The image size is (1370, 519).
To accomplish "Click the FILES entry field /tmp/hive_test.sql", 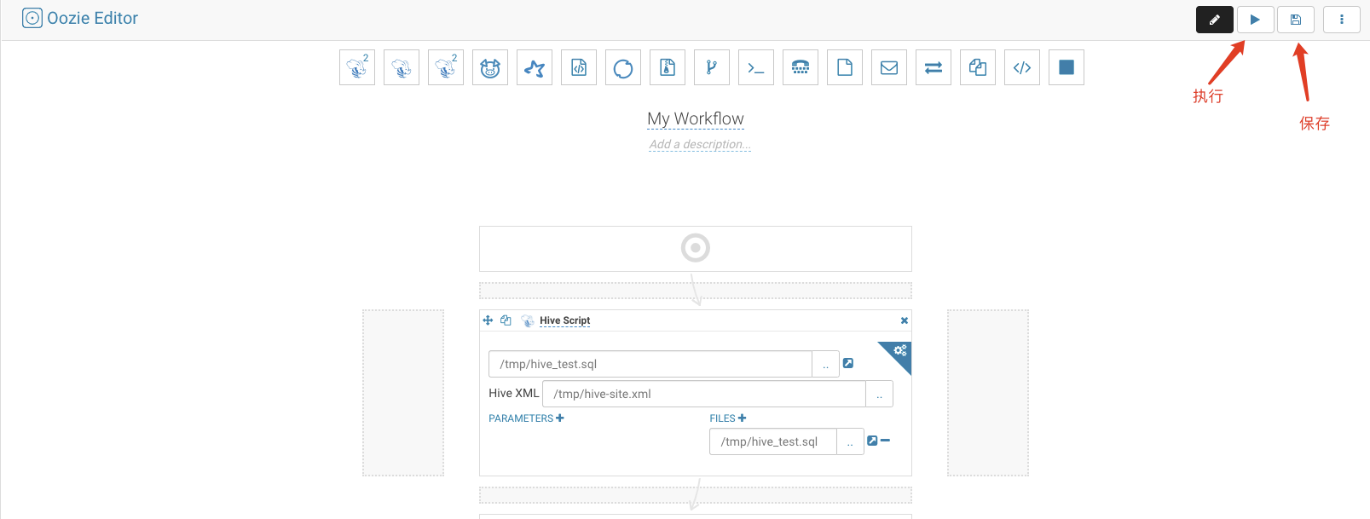I will 773,441.
